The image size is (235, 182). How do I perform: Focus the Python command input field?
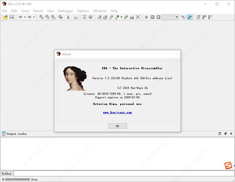click(x=124, y=173)
